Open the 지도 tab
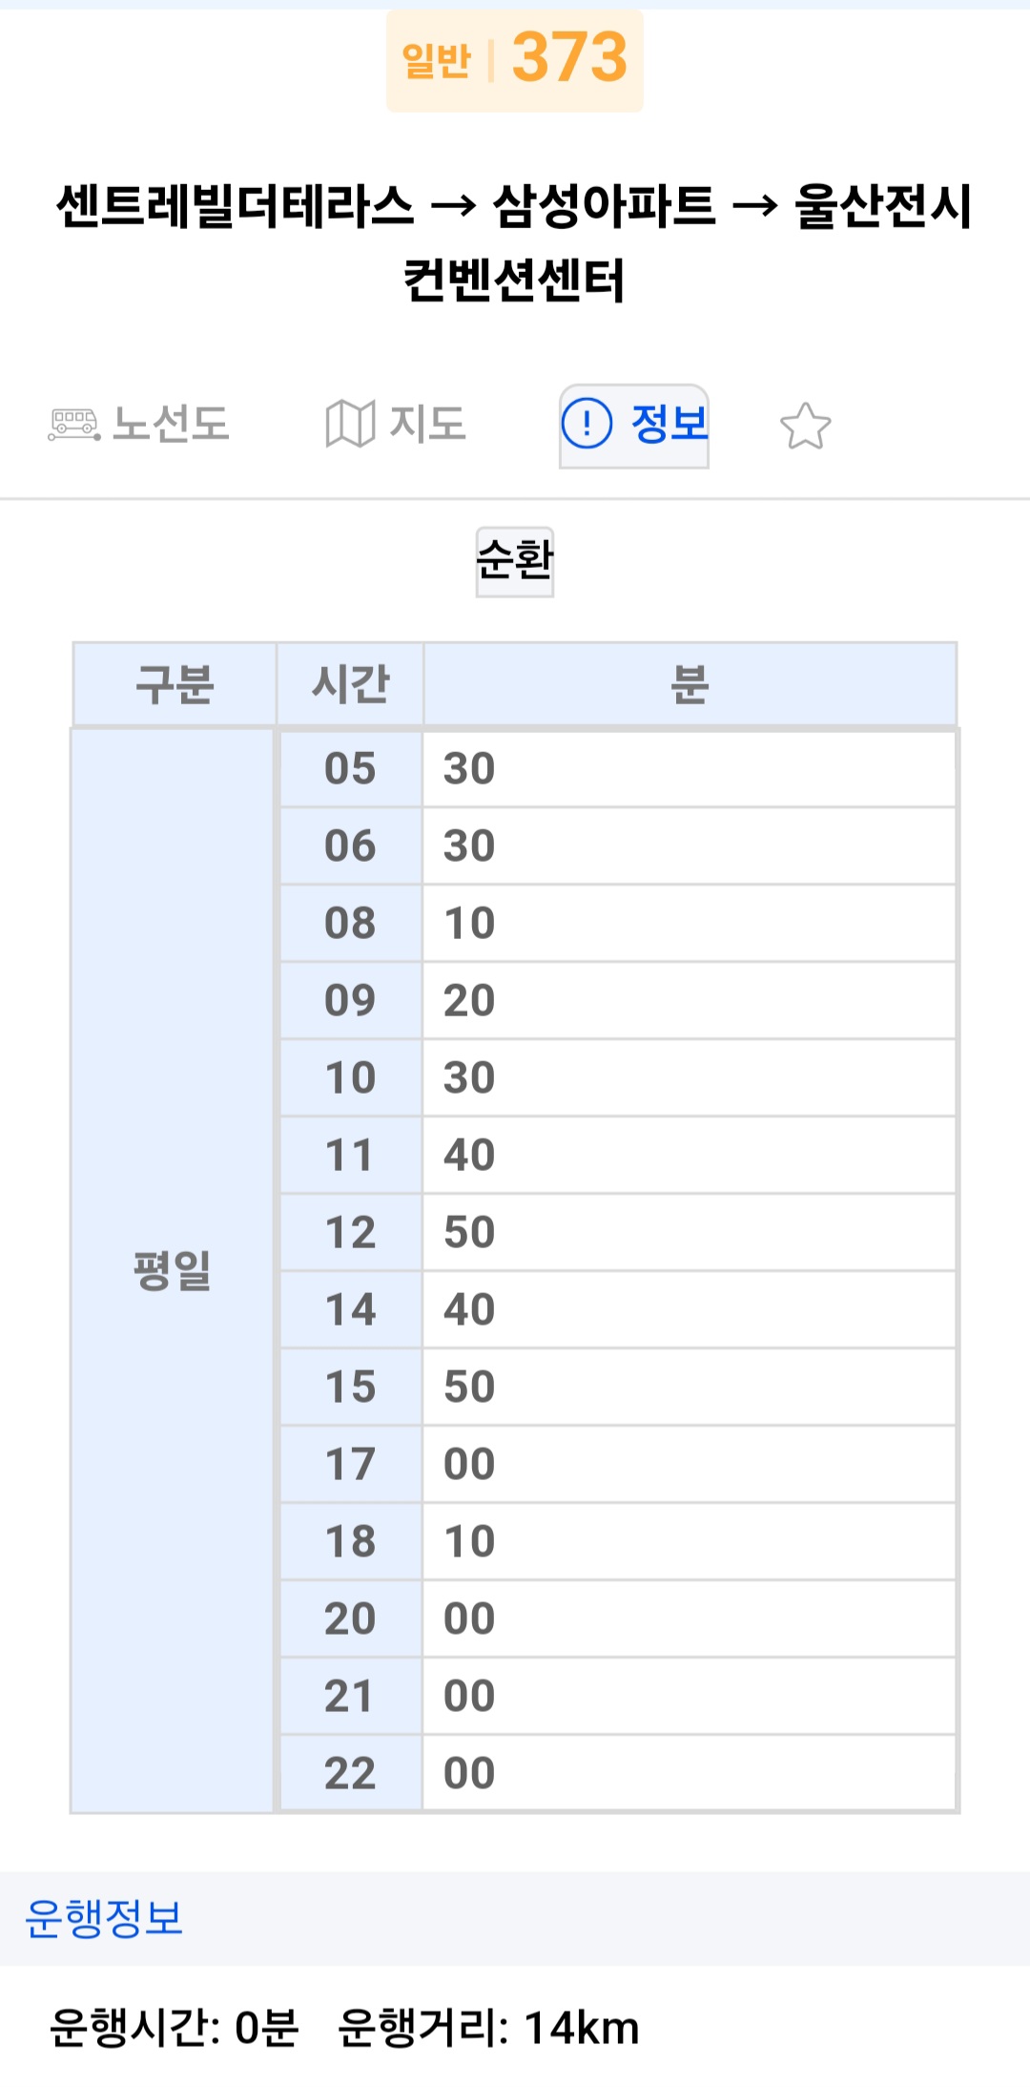This screenshot has width=1030, height=2087. pyautogui.click(x=427, y=425)
